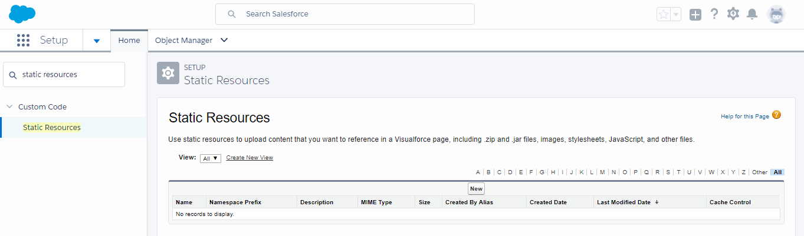
Task: Click the Setup app name label
Action: 54,40
